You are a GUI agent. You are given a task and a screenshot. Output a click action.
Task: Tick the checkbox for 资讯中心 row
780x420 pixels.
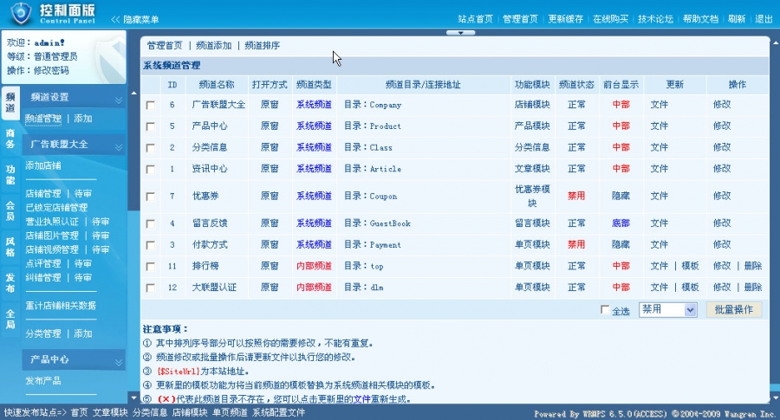coord(150,169)
